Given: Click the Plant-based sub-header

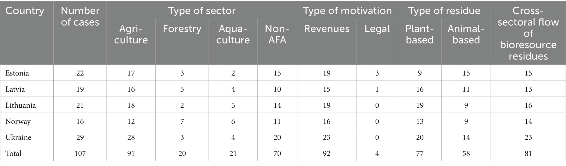Looking at the screenshot, I should [420, 34].
